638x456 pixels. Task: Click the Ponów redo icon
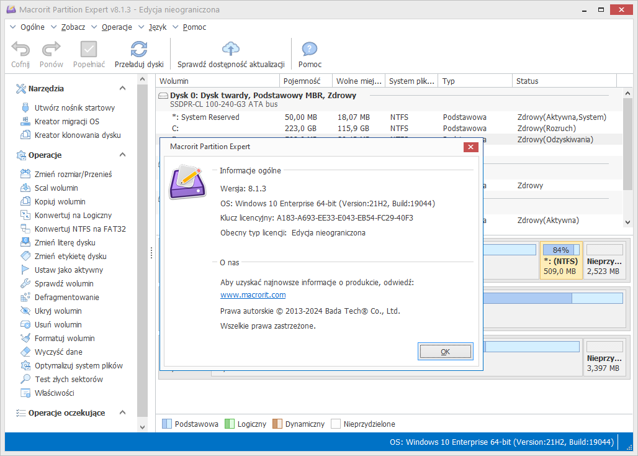coord(52,49)
